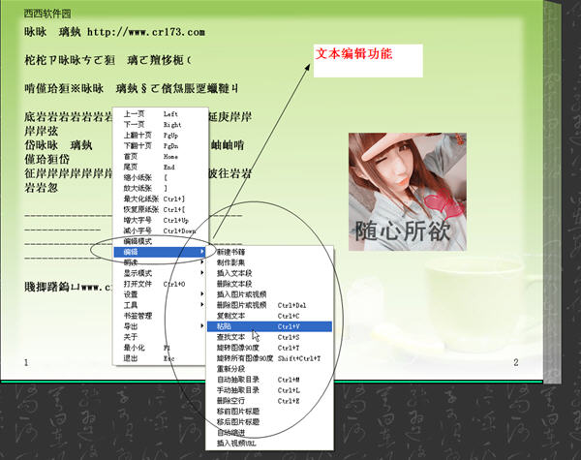581x460 pixels.
Task: Click 删除文本段 submenu item
Action: pos(269,284)
